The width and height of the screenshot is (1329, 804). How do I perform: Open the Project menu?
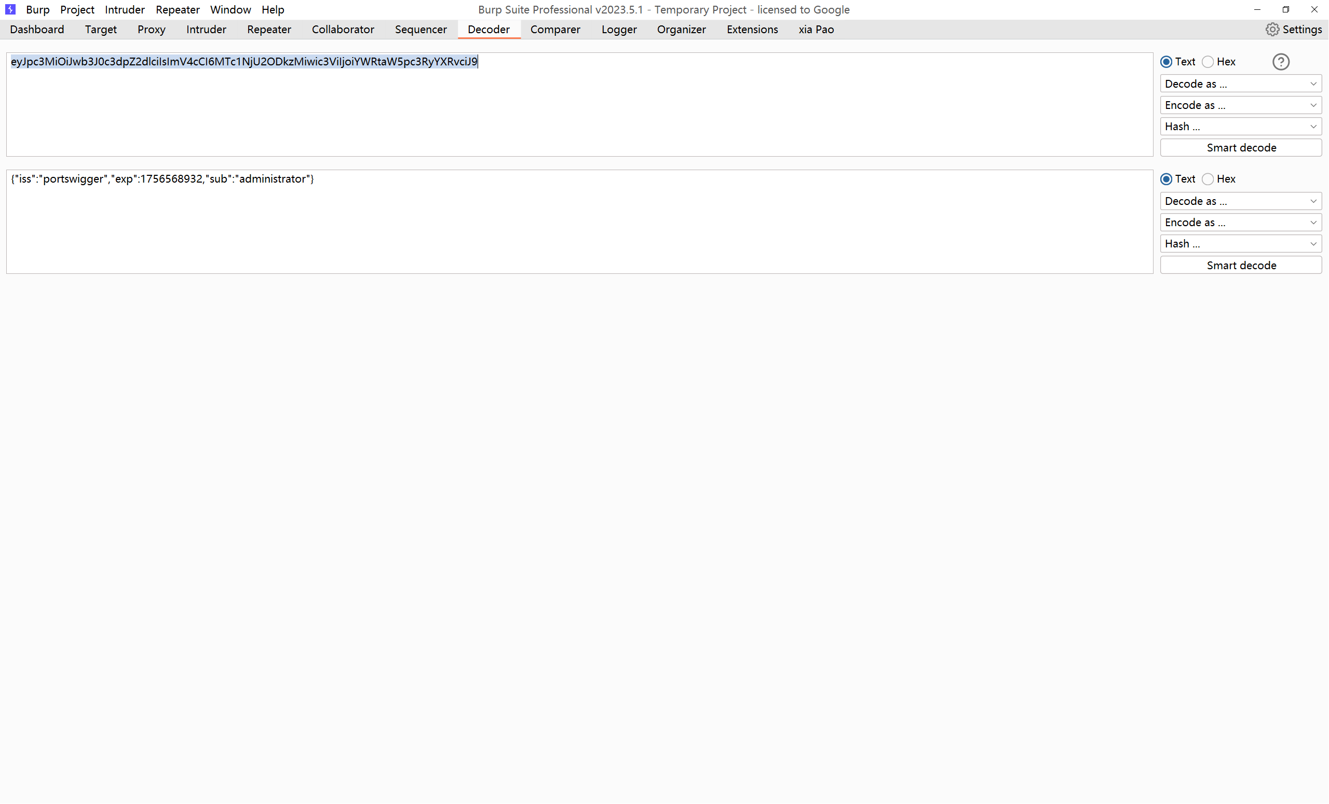pyautogui.click(x=77, y=9)
